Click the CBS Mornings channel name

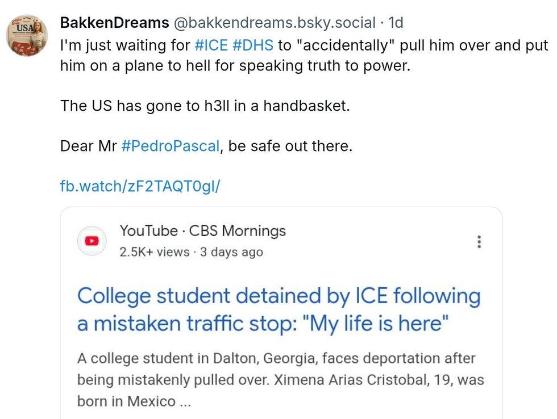237,231
